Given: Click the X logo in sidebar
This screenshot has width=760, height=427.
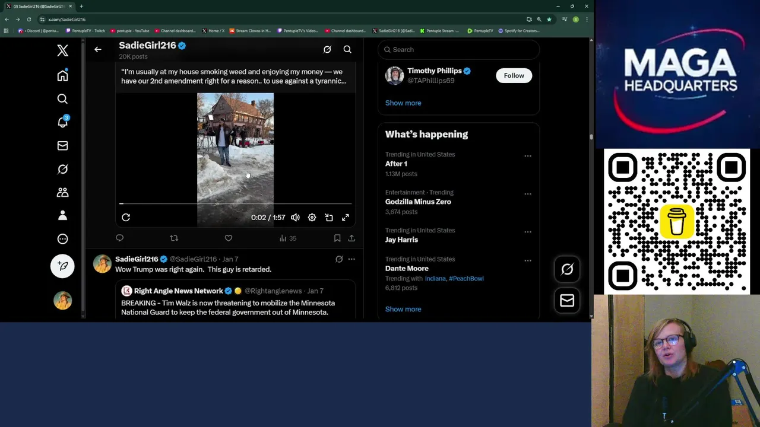Looking at the screenshot, I should point(62,50).
